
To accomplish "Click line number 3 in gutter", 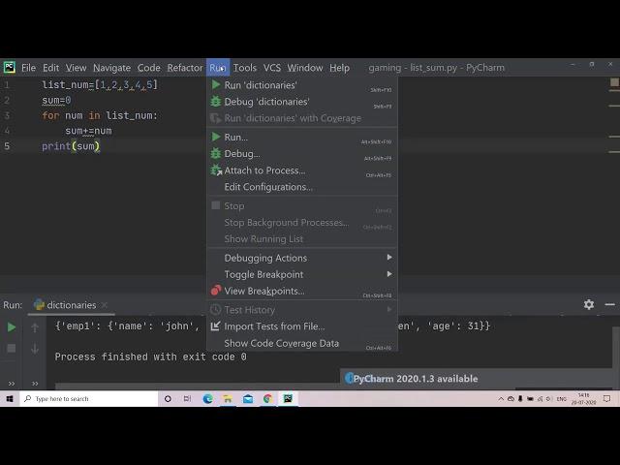I will click(x=7, y=115).
